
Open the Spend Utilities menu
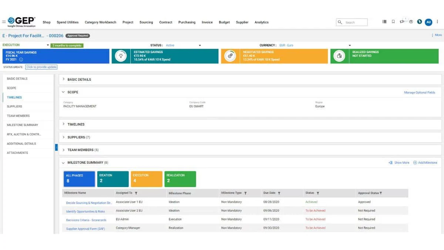[67, 22]
